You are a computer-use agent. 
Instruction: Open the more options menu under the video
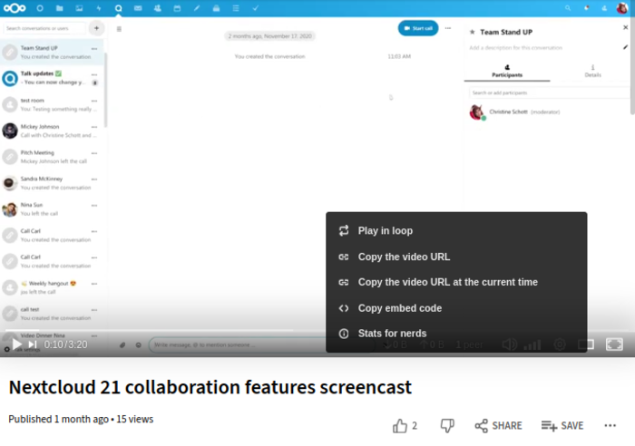point(610,426)
